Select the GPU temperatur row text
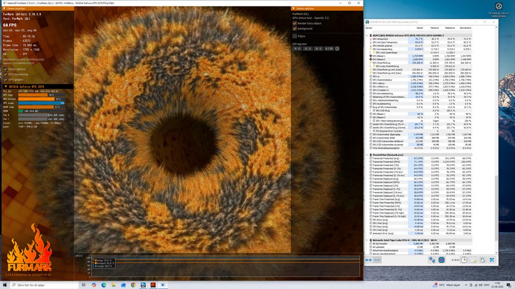The height and width of the screenshot is (289, 515). (380, 39)
